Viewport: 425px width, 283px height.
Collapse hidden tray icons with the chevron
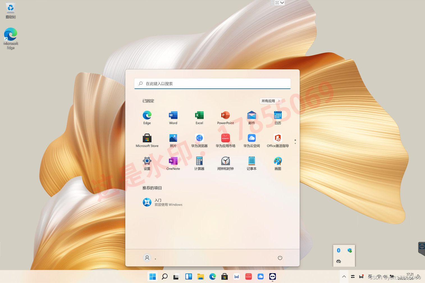click(x=344, y=277)
